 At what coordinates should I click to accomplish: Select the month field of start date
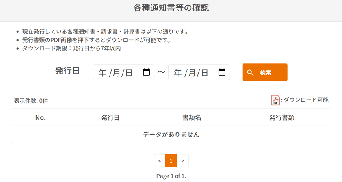116,73
